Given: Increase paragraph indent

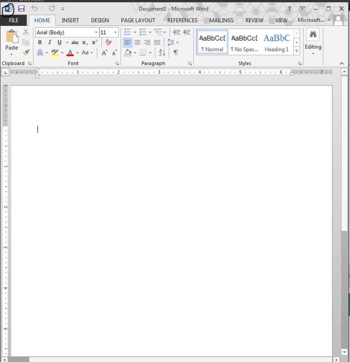Looking at the screenshot, I should tap(187, 32).
